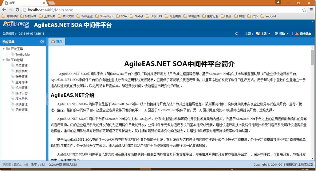Viewport: 316px width, 171px height.
Task: Click the 机构管理 tag icon
Action: point(13,87)
